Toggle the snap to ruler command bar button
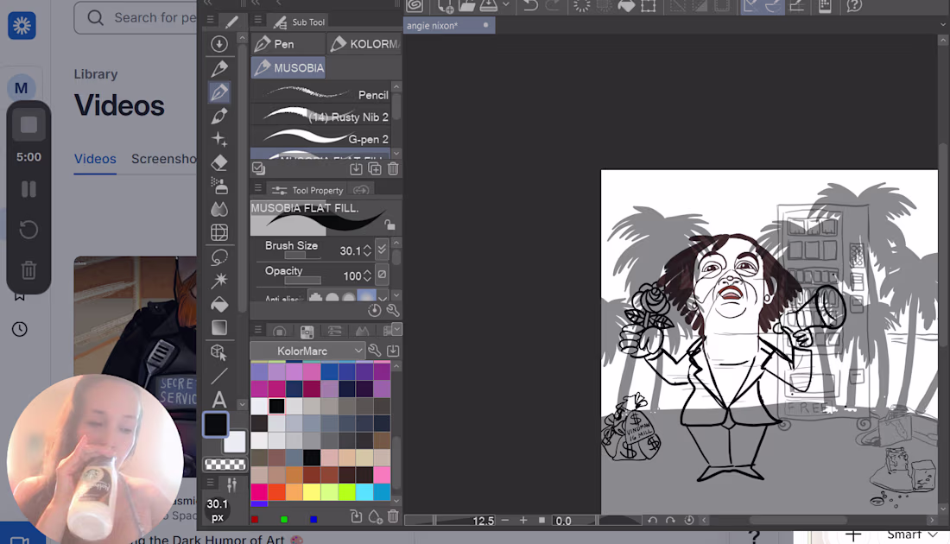 [x=751, y=6]
